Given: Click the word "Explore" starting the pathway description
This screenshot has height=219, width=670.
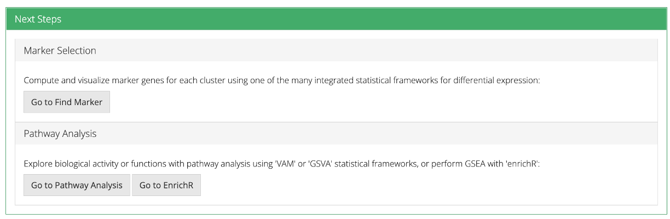Looking at the screenshot, I should pos(37,163).
